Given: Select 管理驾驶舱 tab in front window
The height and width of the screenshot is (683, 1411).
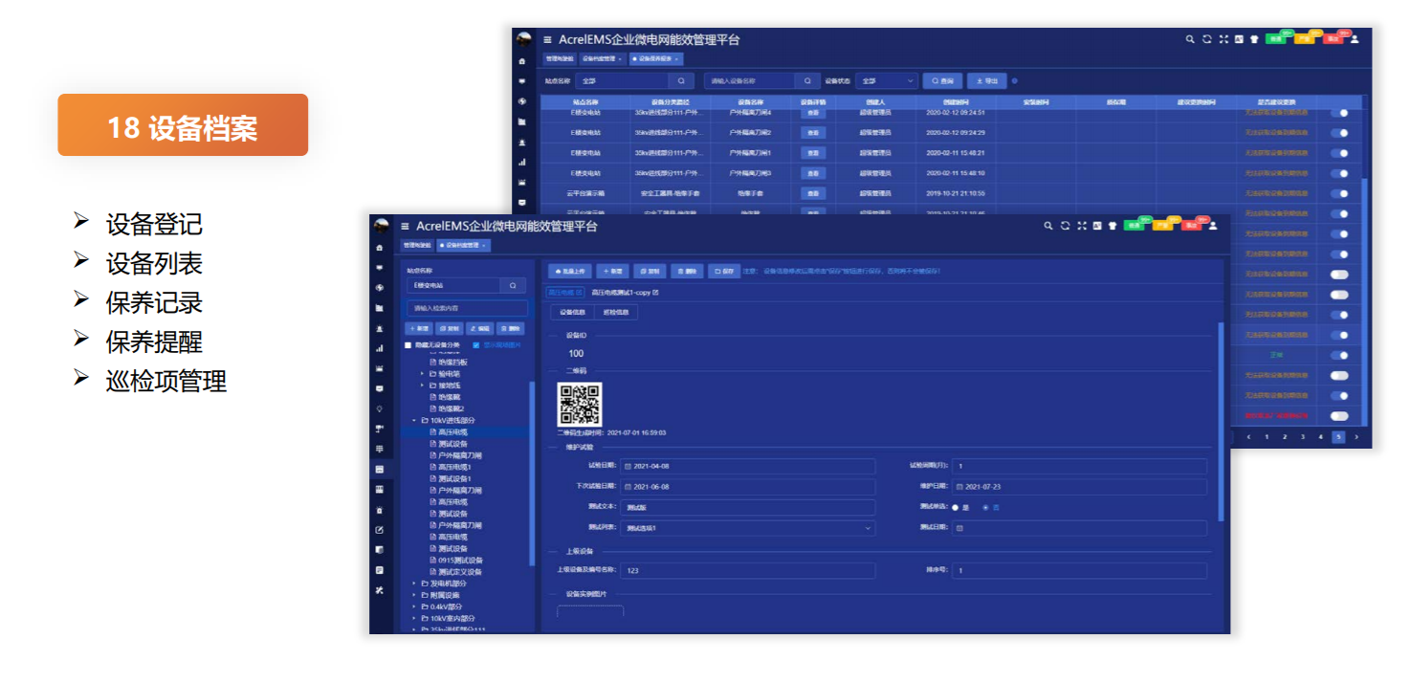Looking at the screenshot, I should point(417,246).
